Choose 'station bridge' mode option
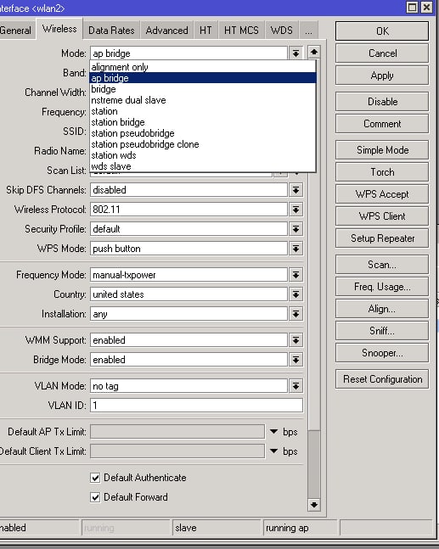This screenshot has height=549, width=439. tap(203, 122)
